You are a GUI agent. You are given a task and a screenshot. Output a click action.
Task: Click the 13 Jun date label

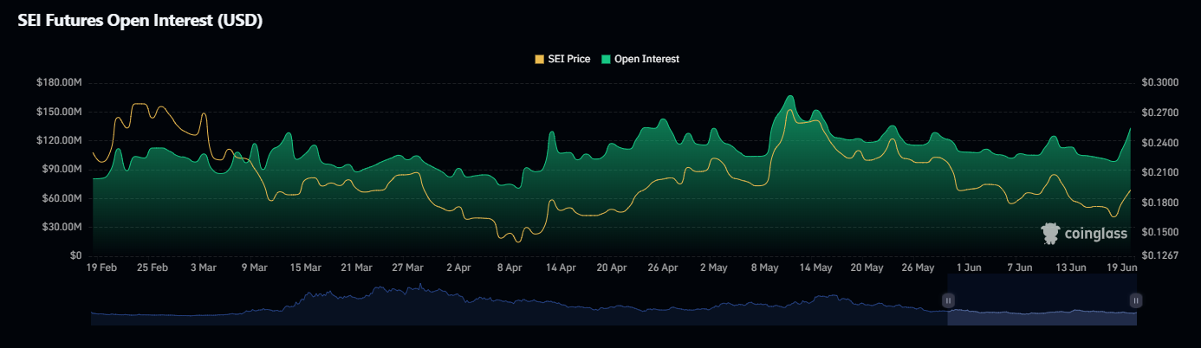pyautogui.click(x=1071, y=268)
